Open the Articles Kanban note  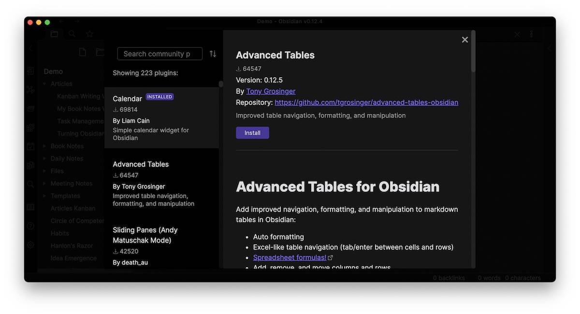73,208
